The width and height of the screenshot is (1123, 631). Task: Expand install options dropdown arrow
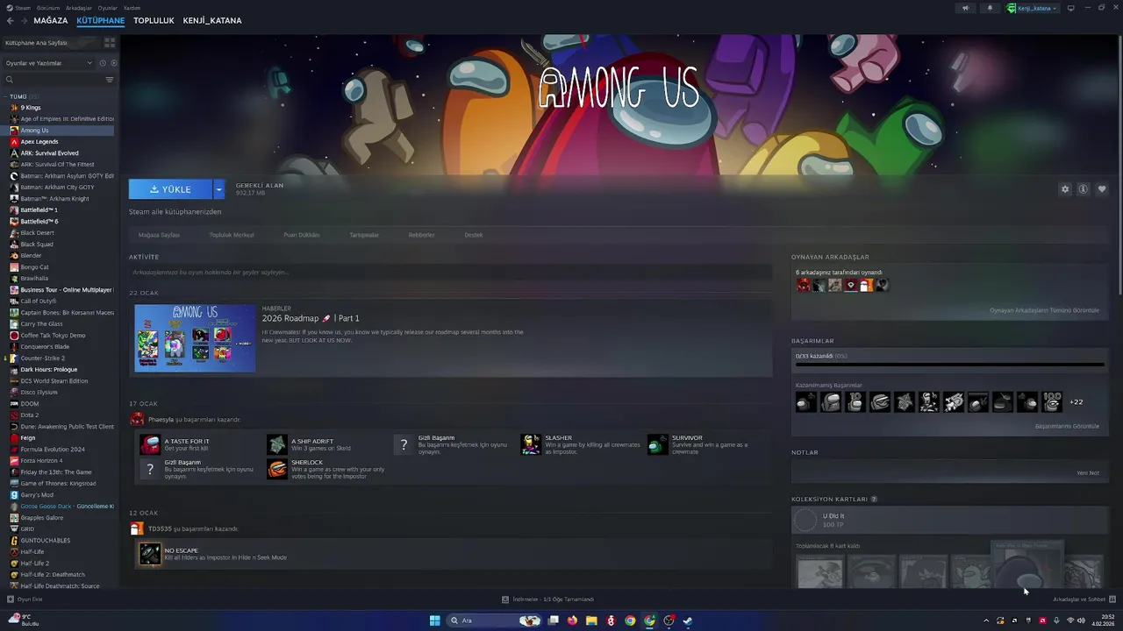218,189
